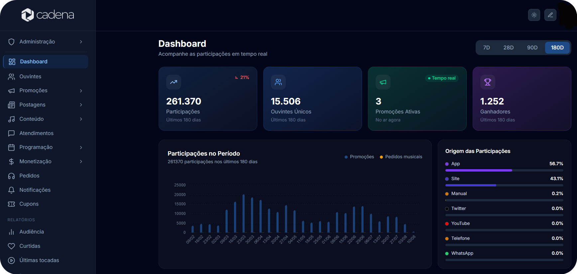Click the headphones icon beside Pedidos
The width and height of the screenshot is (577, 274).
[11, 176]
